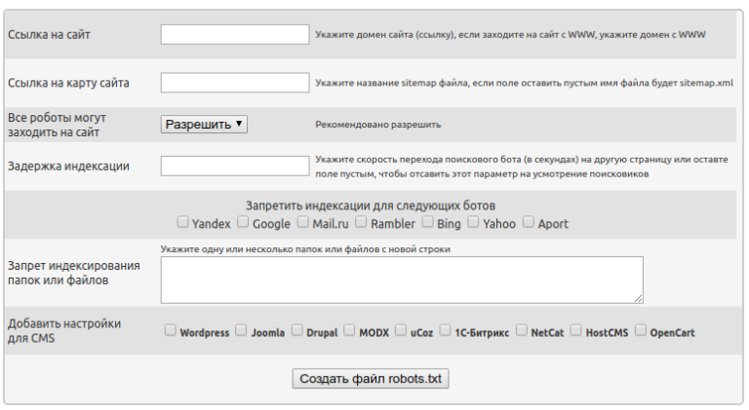The height and width of the screenshot is (410, 749).
Task: Check the Joomla CMS checkbox
Action: pos(242,331)
